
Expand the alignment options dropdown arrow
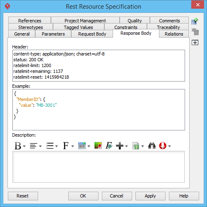point(41,146)
